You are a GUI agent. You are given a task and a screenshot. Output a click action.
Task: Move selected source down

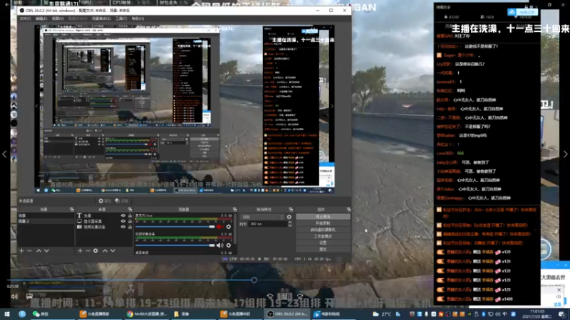113,251
